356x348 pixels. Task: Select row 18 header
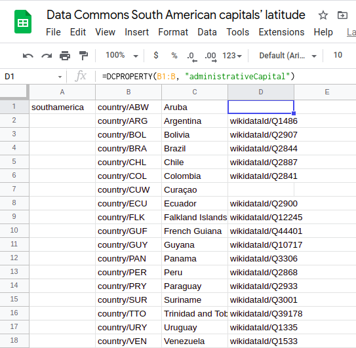(x=14, y=341)
